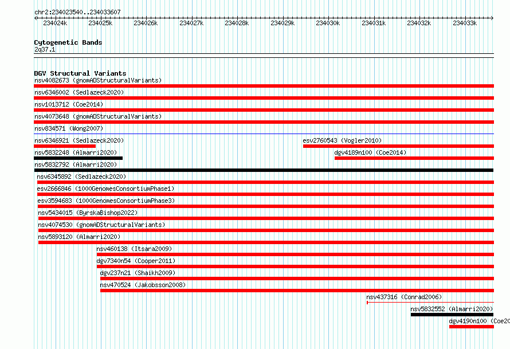The width and height of the screenshot is (510, 349).
Task: Click dgv237n21 (Shaikh2009) label
Action: (x=138, y=273)
